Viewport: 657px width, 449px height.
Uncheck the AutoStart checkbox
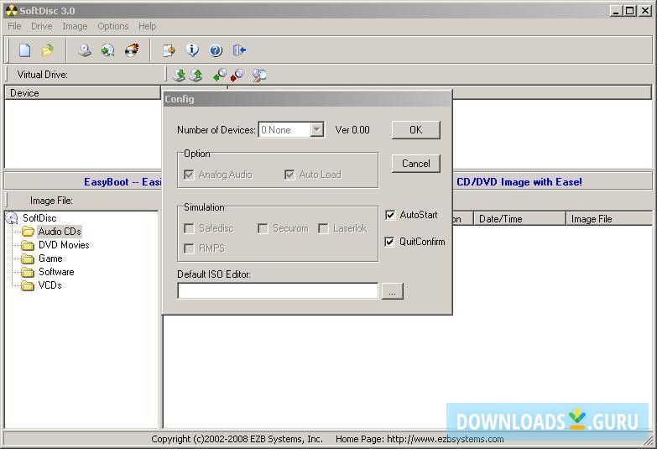tap(390, 215)
